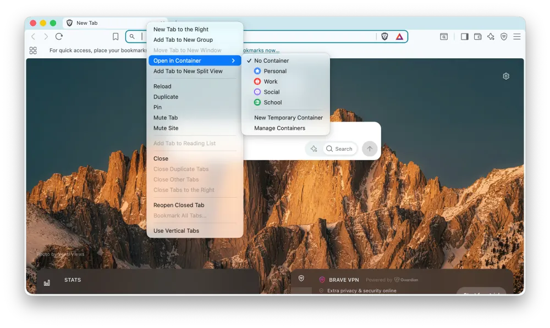Choose Reopen Closed Tab
The height and width of the screenshot is (328, 550).
pyautogui.click(x=195, y=205)
